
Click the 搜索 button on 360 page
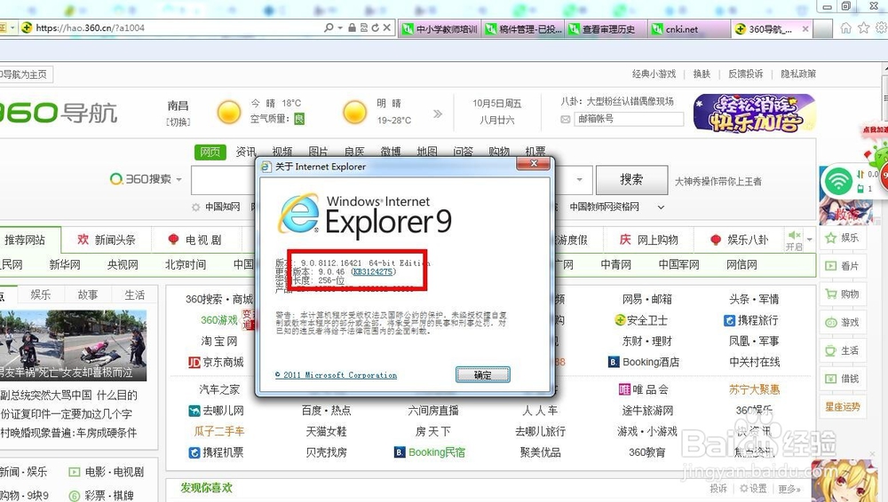click(x=631, y=180)
